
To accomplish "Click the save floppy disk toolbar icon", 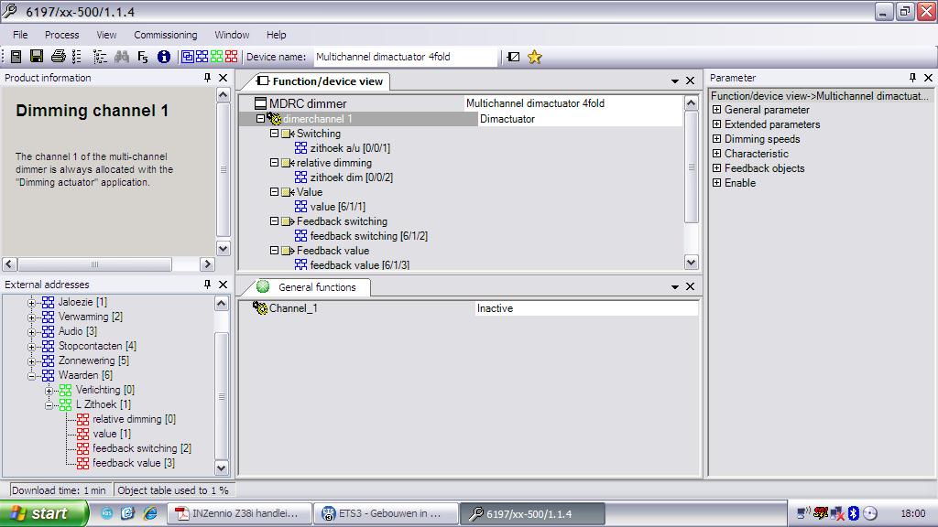I will 37,57.
